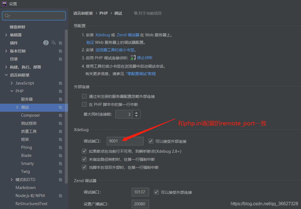Increase 最大同时连接数 with up arrow
Image resolution: width=301 pixels, height=209 pixels.
136,113
